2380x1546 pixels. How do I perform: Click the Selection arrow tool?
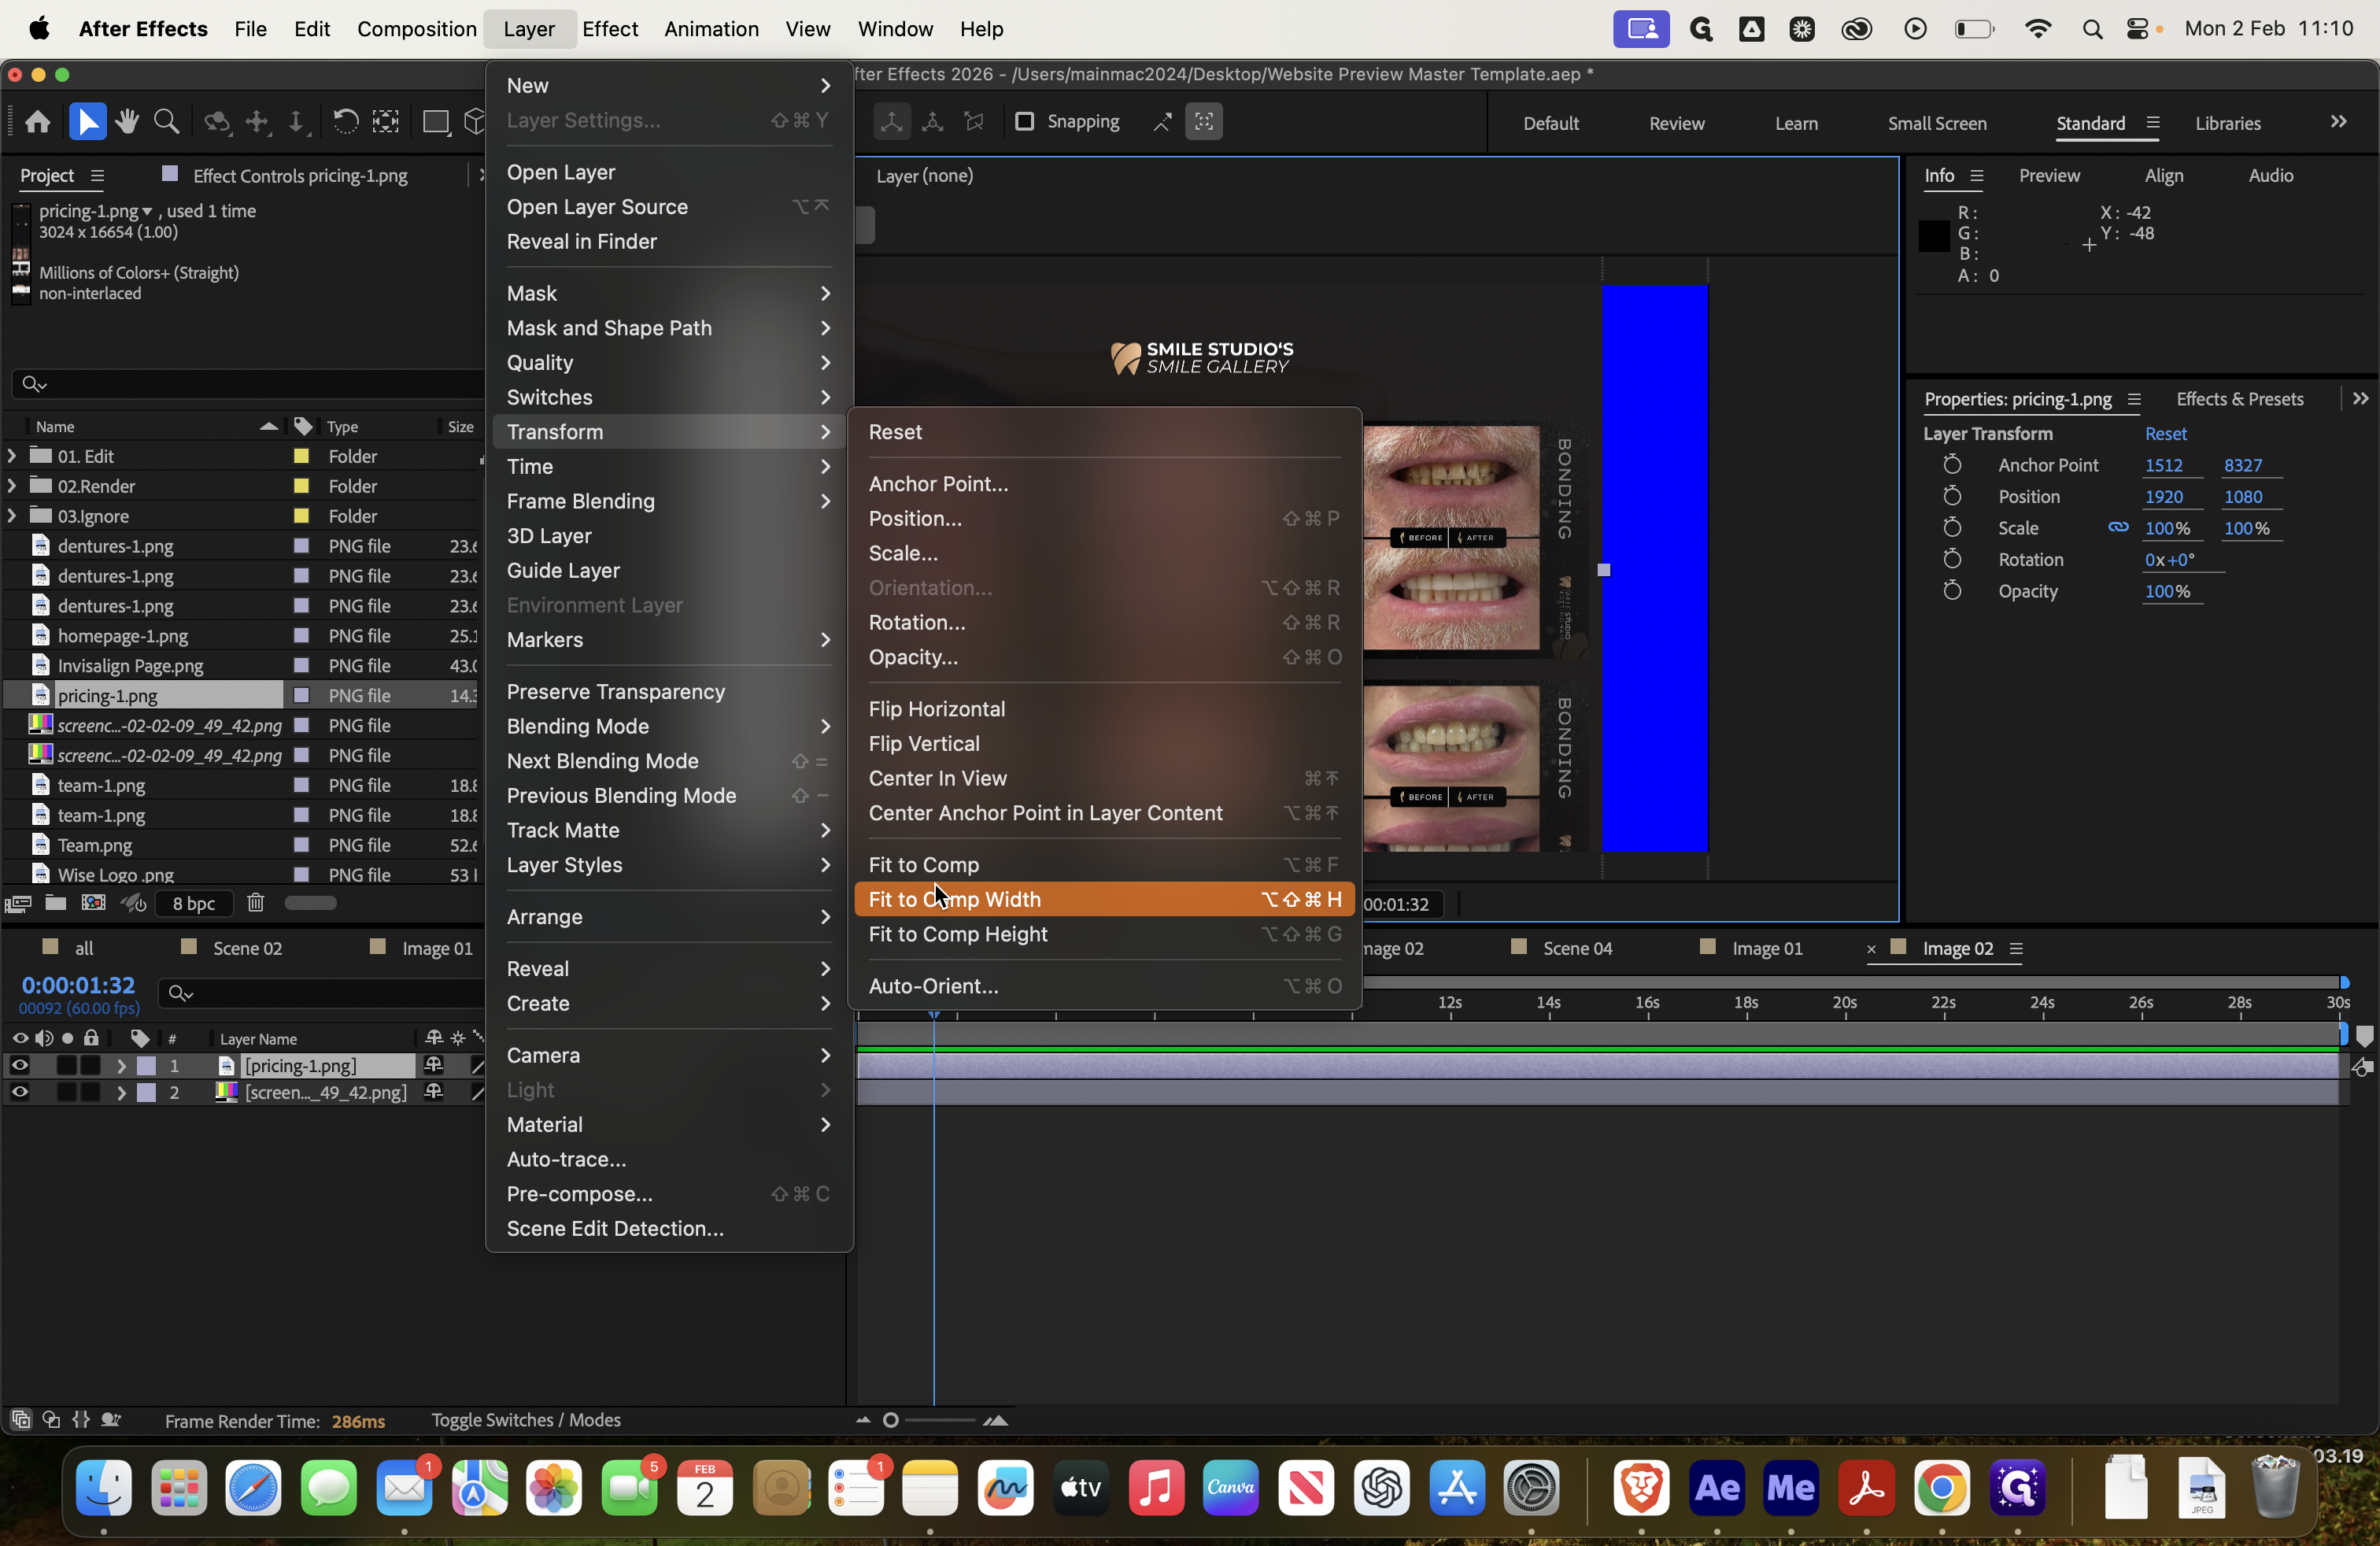tap(87, 122)
